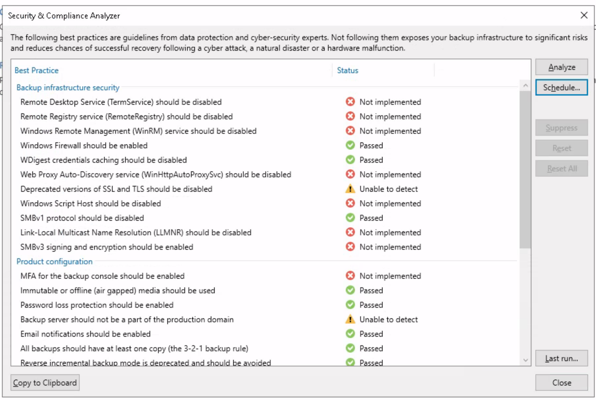Viewport: 596px width, 400px height.
Task: Open the Schedule settings
Action: tap(561, 88)
